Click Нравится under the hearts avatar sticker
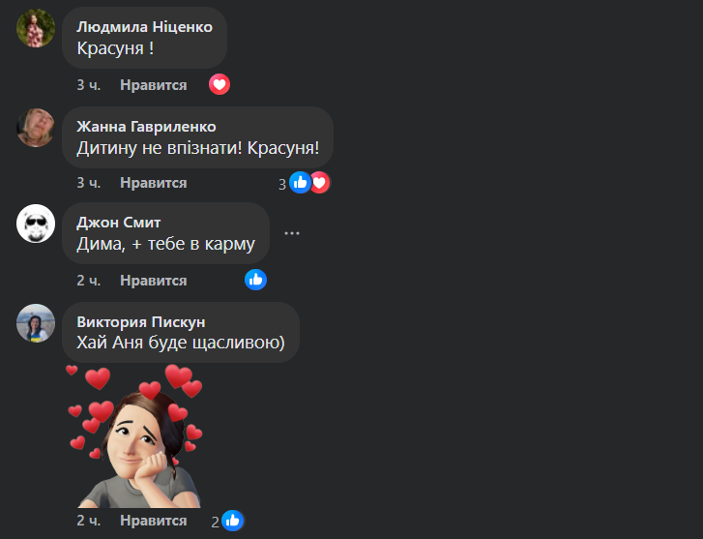 click(154, 521)
